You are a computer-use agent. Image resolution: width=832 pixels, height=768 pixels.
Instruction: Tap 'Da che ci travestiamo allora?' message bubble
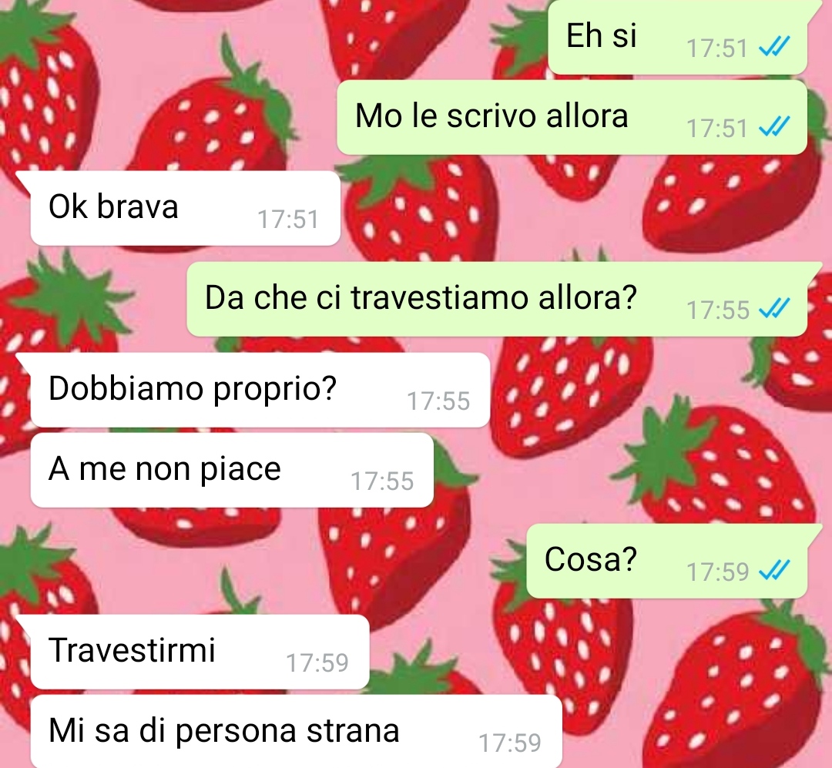pyautogui.click(x=497, y=299)
